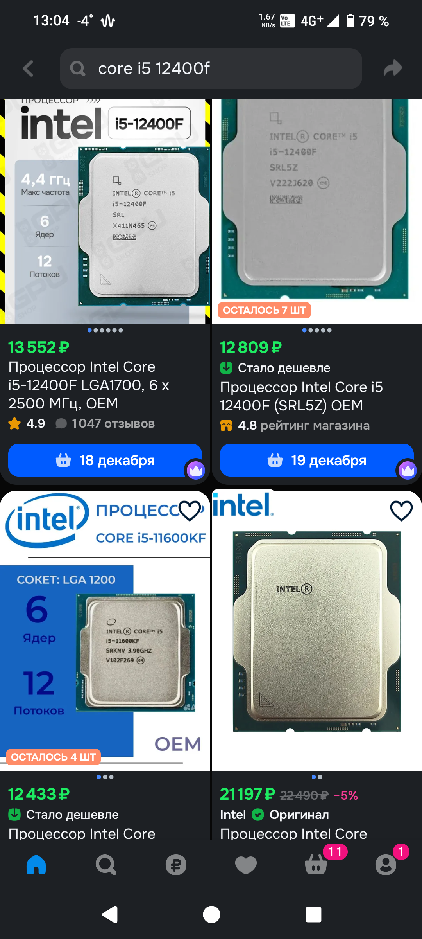Favorite the 21 197 ₽ Intel processor
The image size is (422, 939).
point(401,511)
